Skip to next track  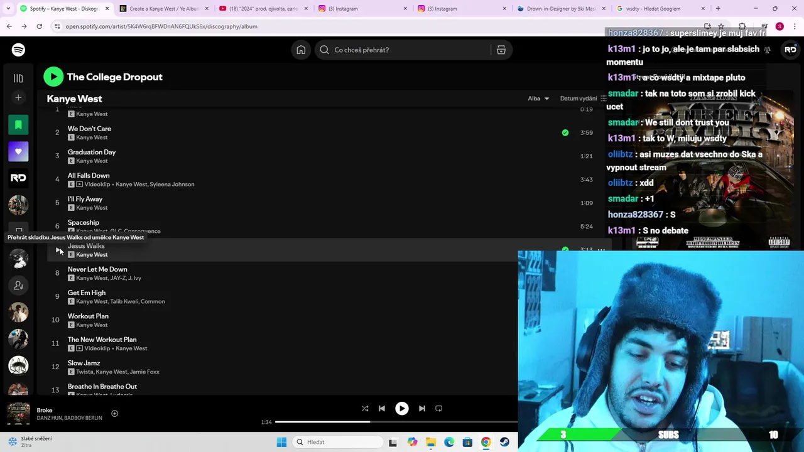pyautogui.click(x=422, y=408)
